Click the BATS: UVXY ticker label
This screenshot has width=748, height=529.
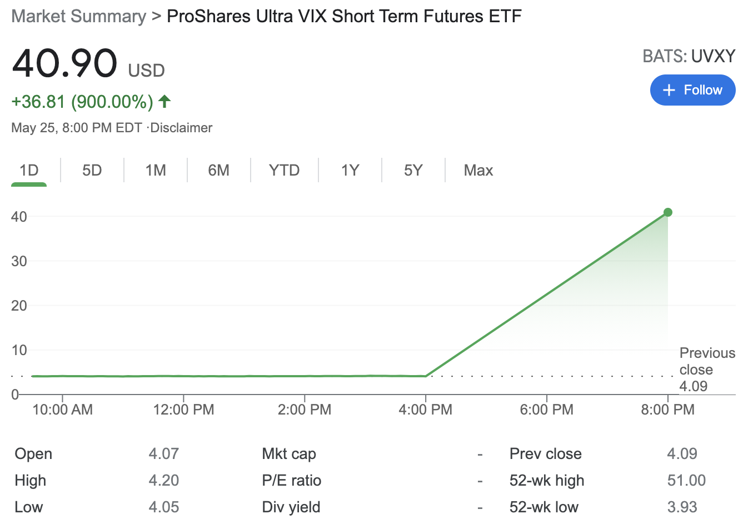coord(689,56)
